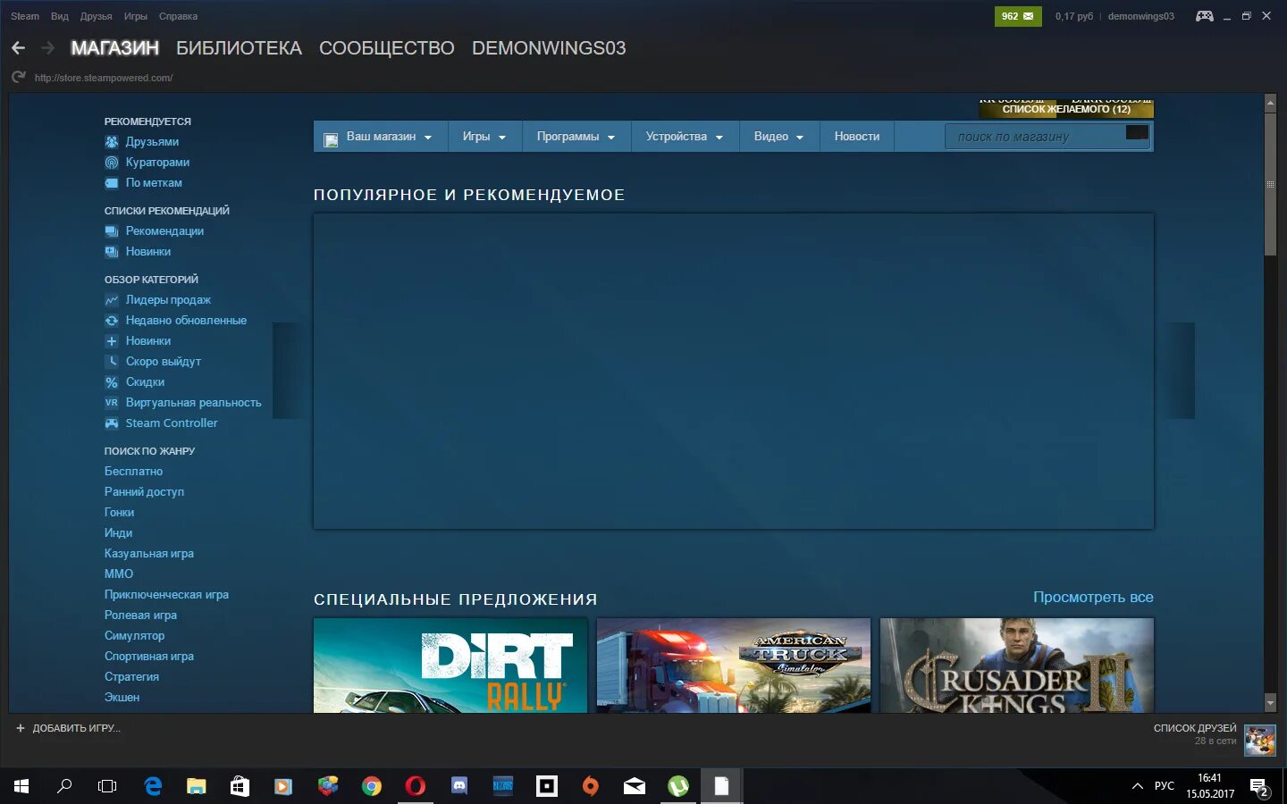The image size is (1287, 804).
Task: Open the friends list avatar icon
Action: pyautogui.click(x=1260, y=741)
